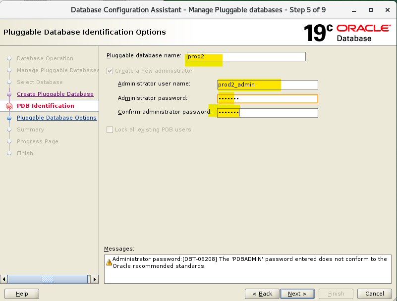Click the Pluggable Database Options step bullet
Viewport: 397px width, 301px height.
9,118
